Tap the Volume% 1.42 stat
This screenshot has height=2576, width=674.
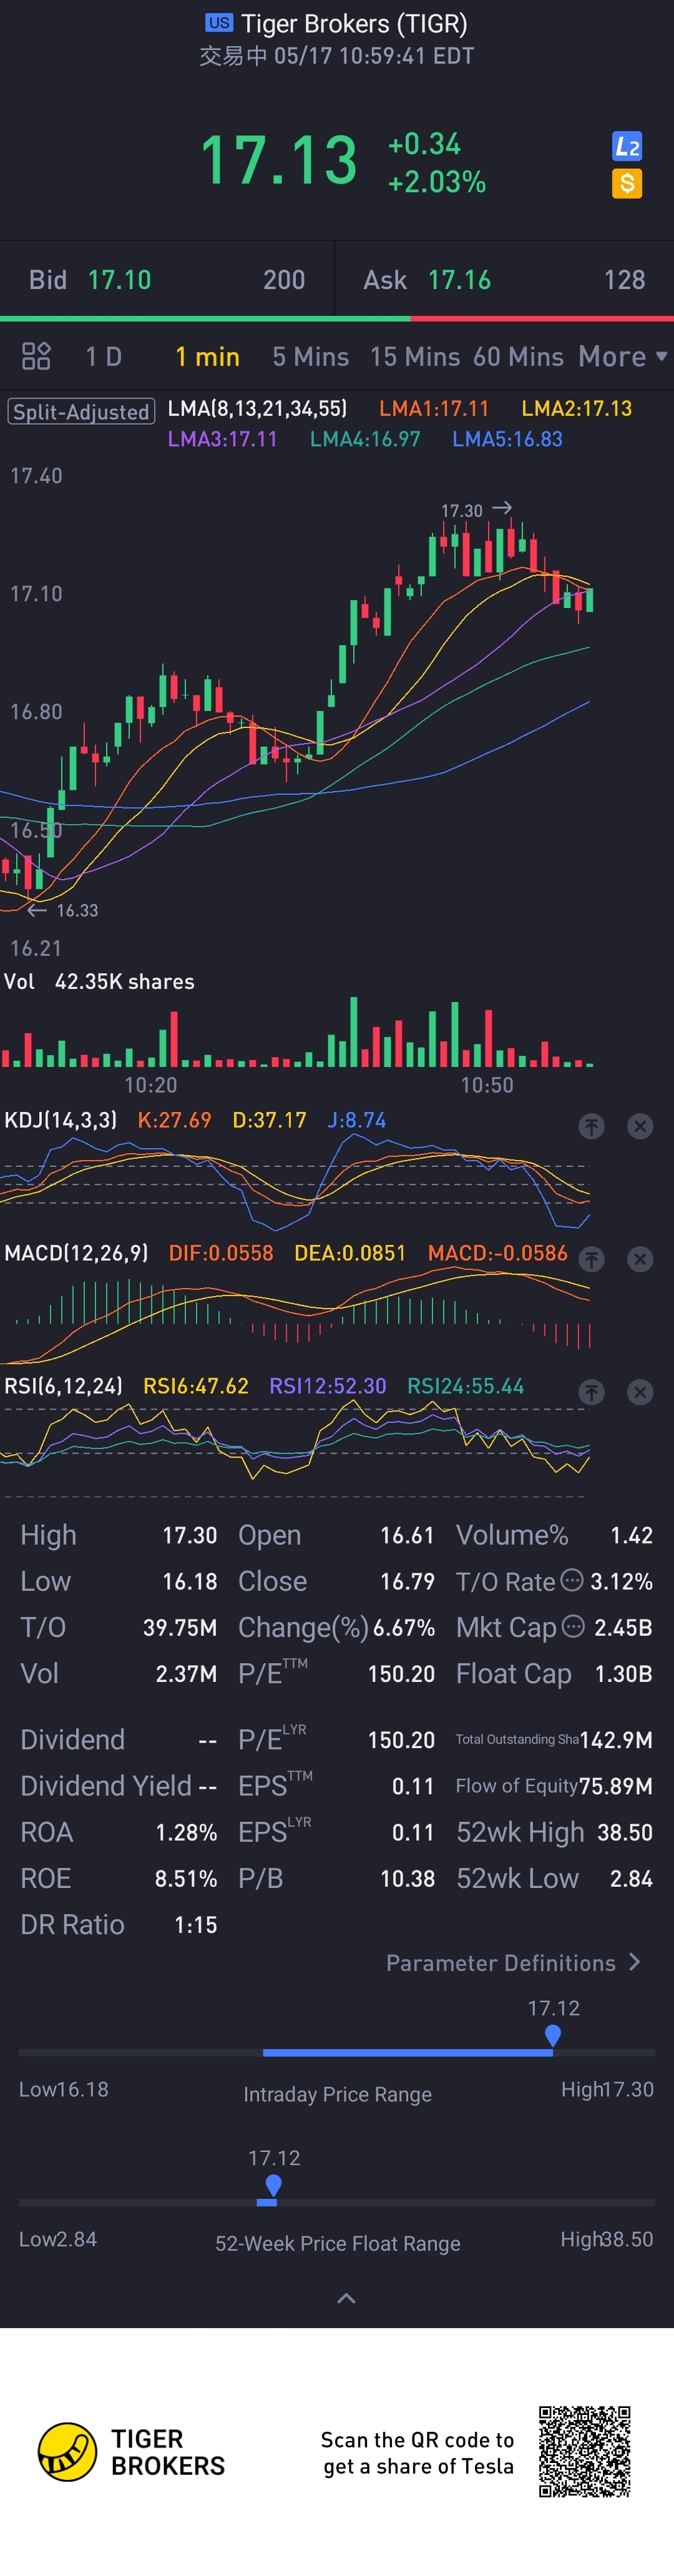coord(554,1535)
